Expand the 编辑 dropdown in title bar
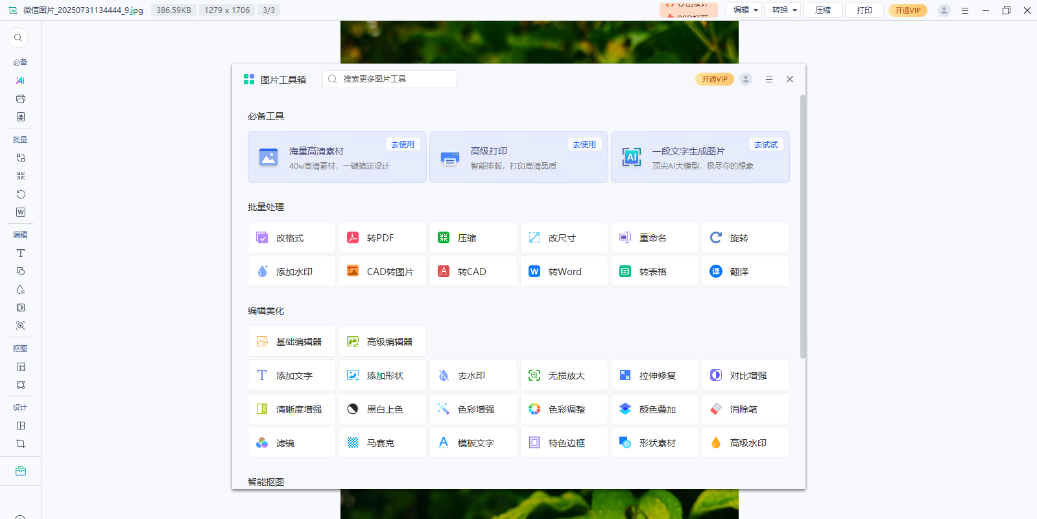Image resolution: width=1037 pixels, height=519 pixels. tap(745, 10)
